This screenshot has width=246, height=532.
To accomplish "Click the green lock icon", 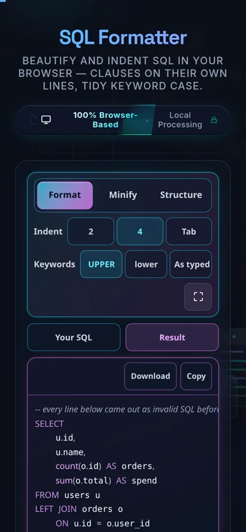I will pyautogui.click(x=214, y=120).
